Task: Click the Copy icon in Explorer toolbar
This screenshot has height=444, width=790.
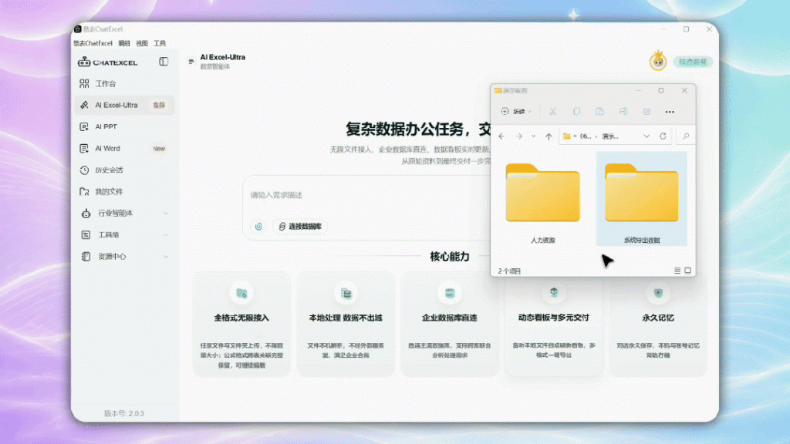Action: point(576,112)
